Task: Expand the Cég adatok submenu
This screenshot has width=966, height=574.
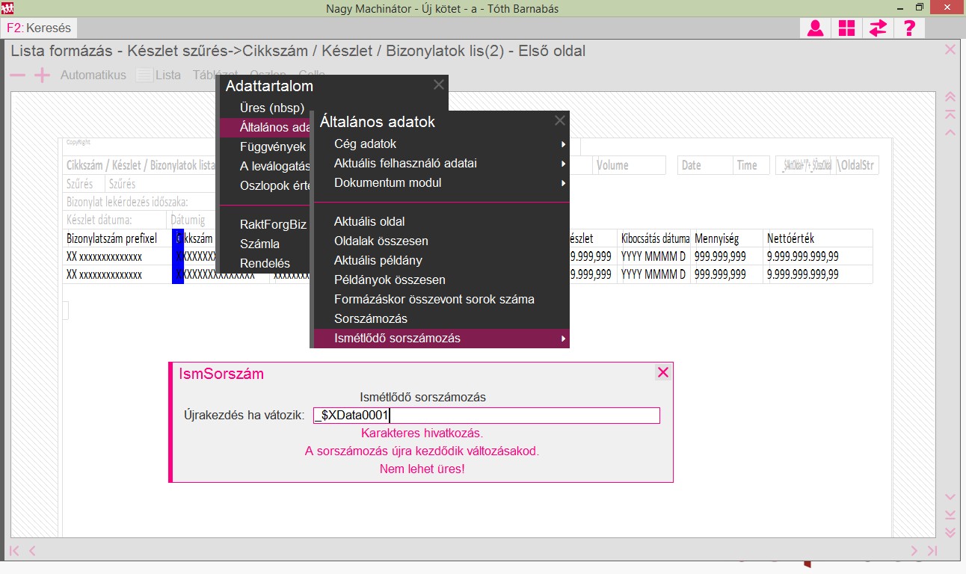Action: tap(442, 143)
